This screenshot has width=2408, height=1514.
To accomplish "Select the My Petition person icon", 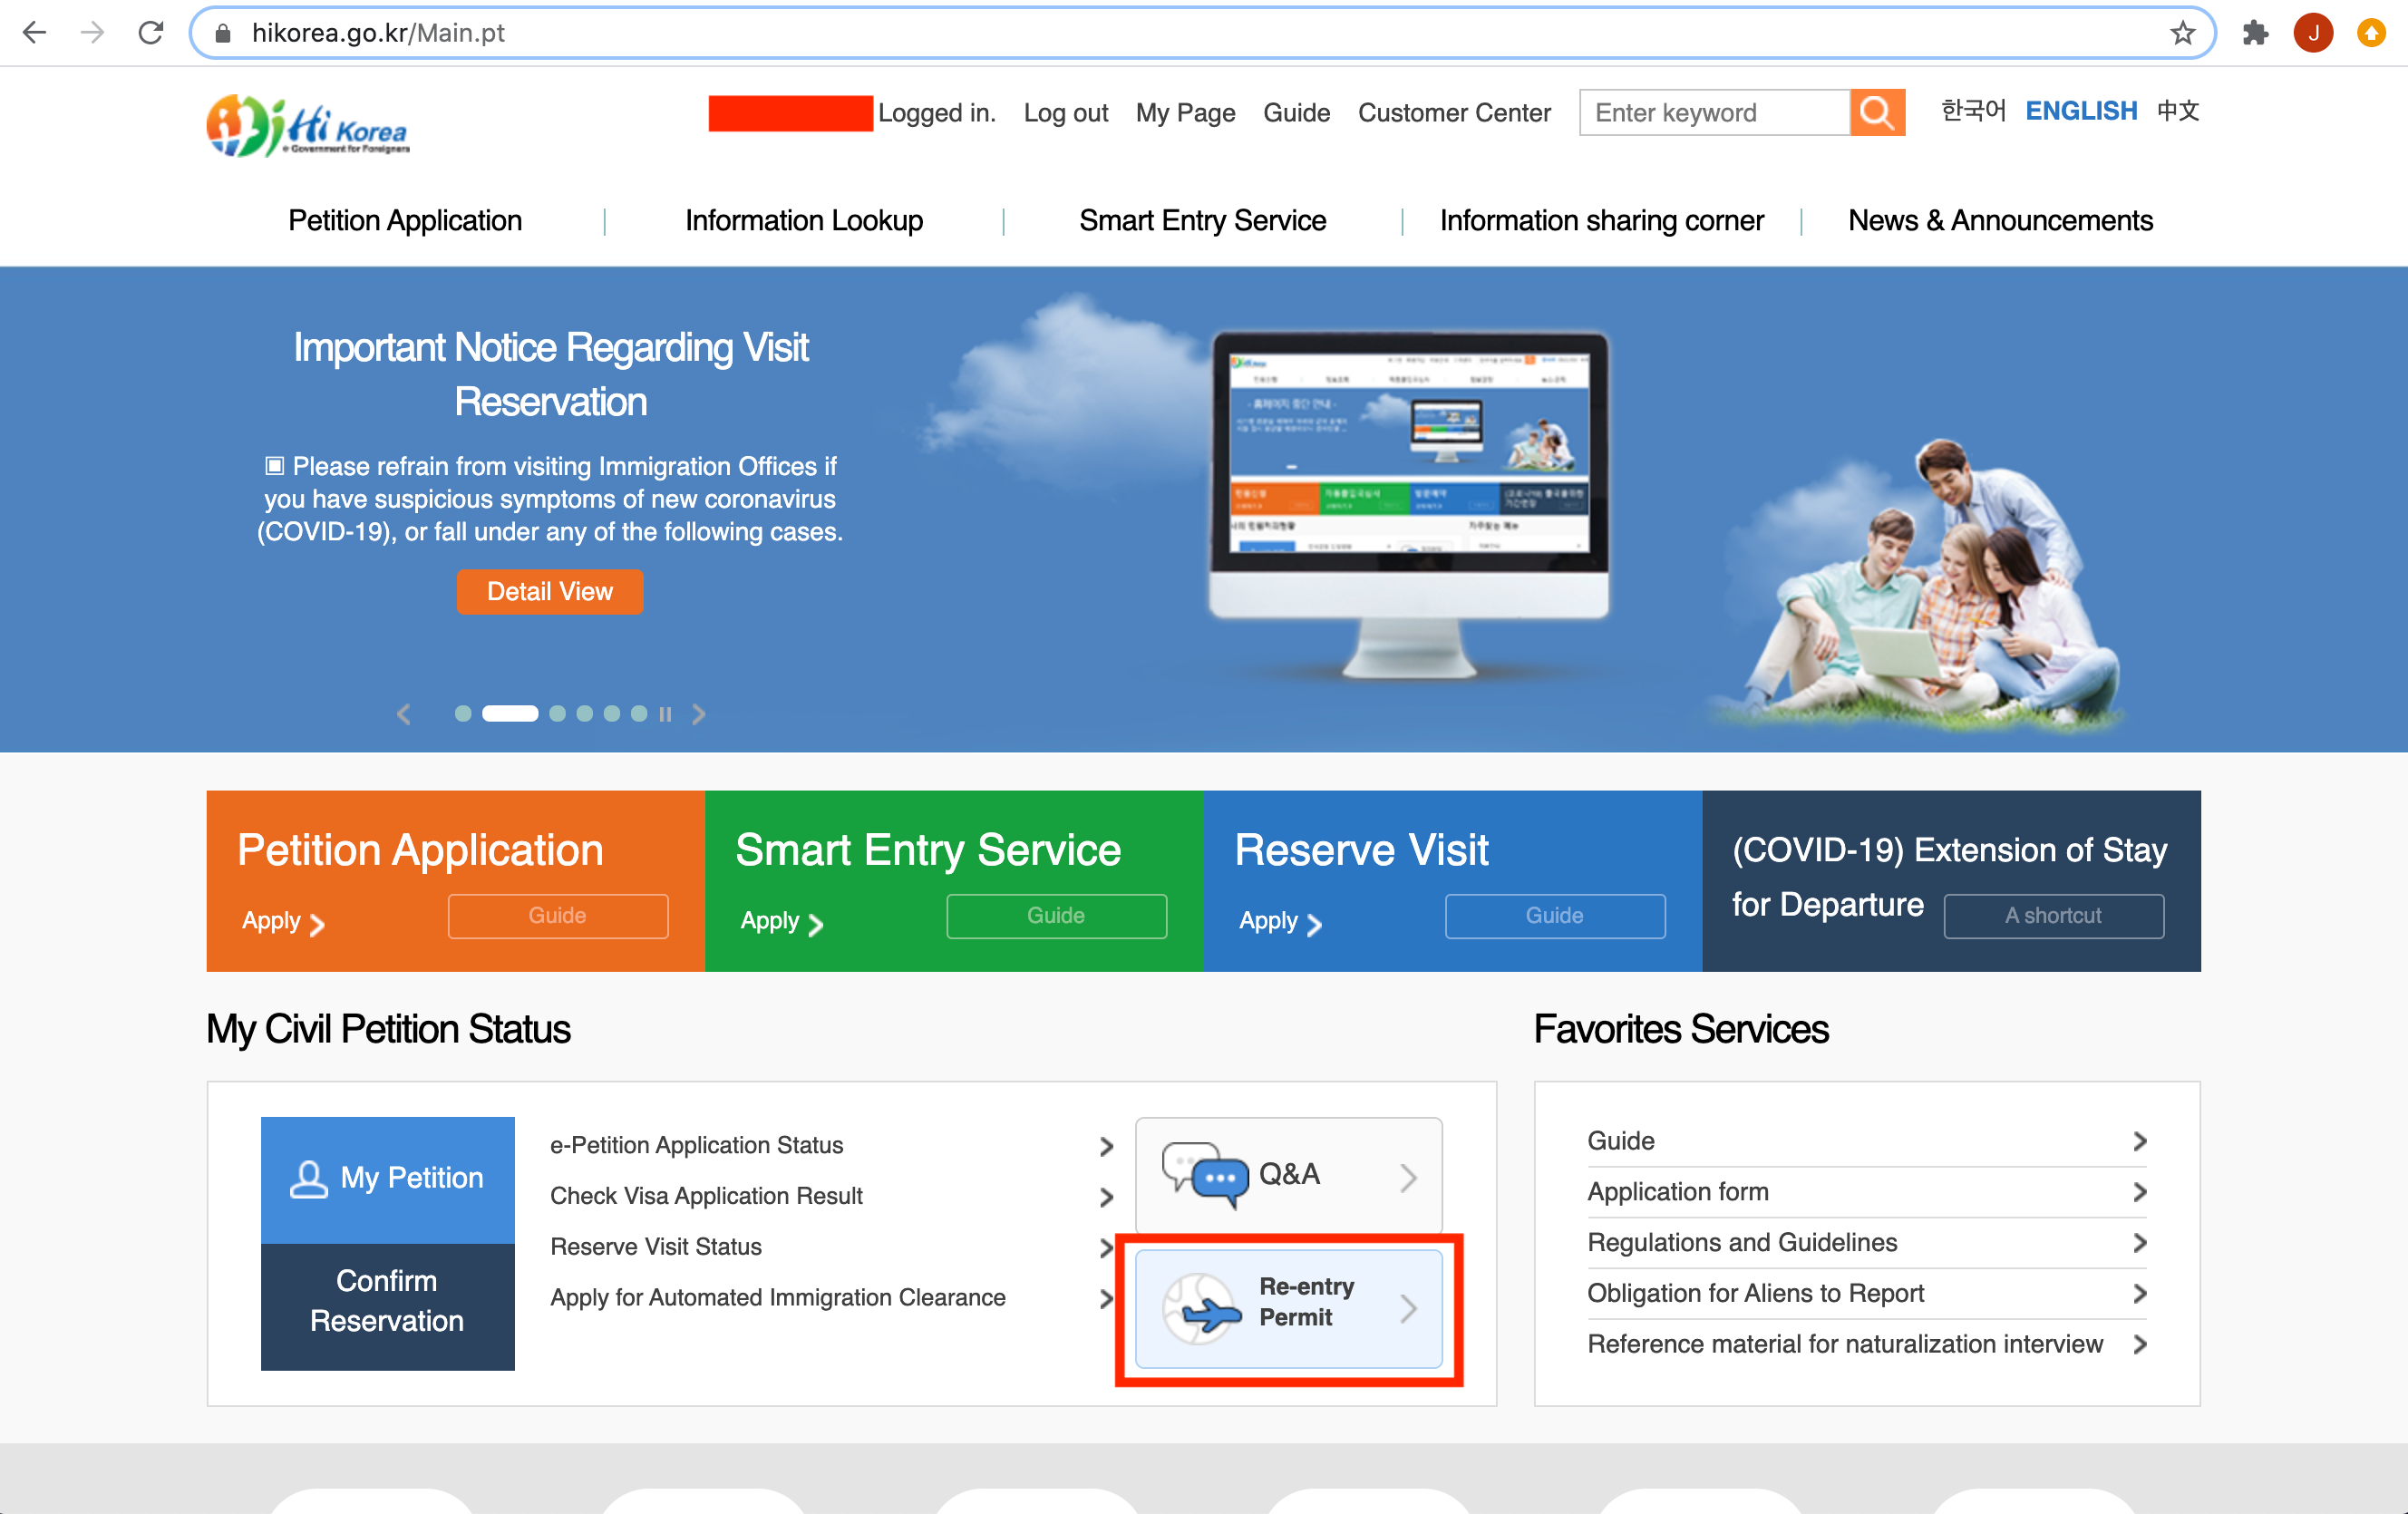I will pyautogui.click(x=309, y=1177).
